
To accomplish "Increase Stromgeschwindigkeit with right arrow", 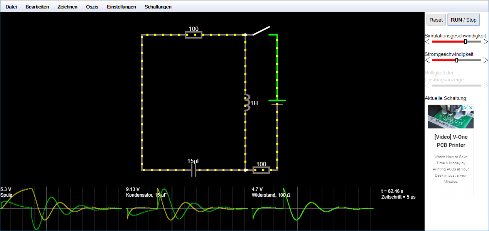I will pyautogui.click(x=486, y=60).
